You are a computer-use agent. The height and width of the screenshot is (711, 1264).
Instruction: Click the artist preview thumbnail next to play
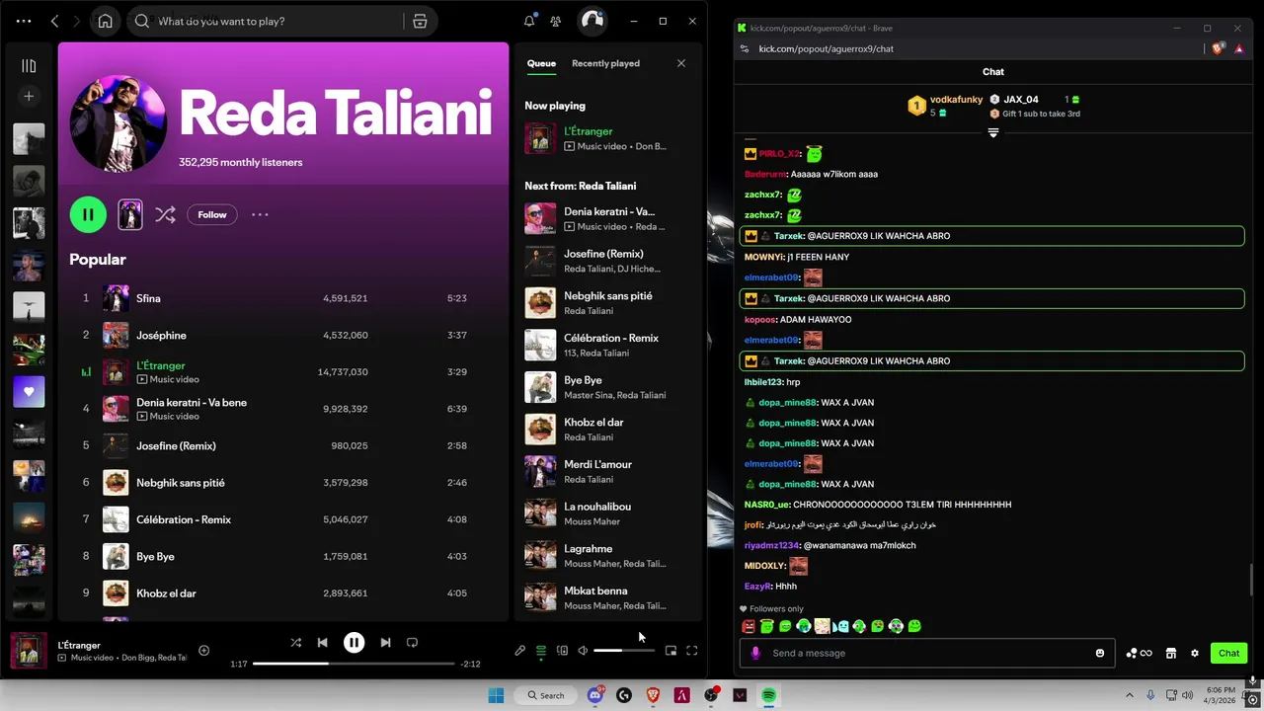130,214
